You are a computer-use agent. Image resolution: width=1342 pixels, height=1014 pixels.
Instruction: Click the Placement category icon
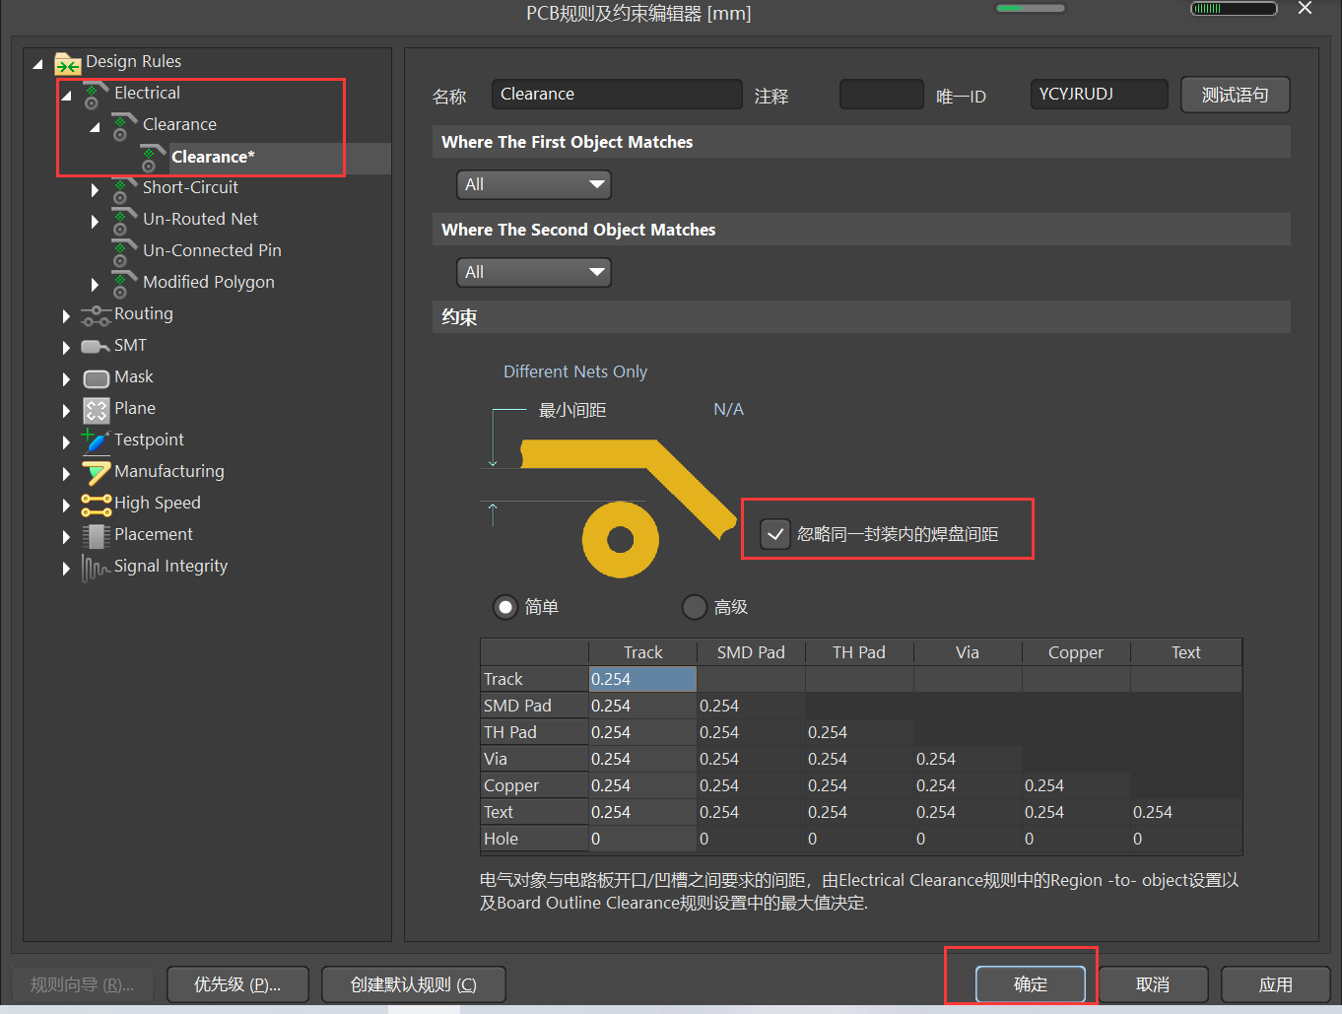coord(96,536)
